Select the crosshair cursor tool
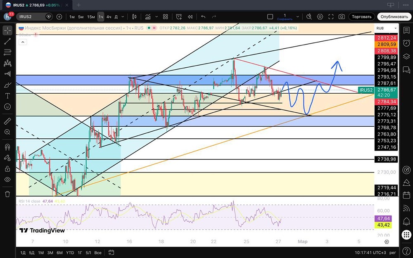 click(x=7, y=30)
